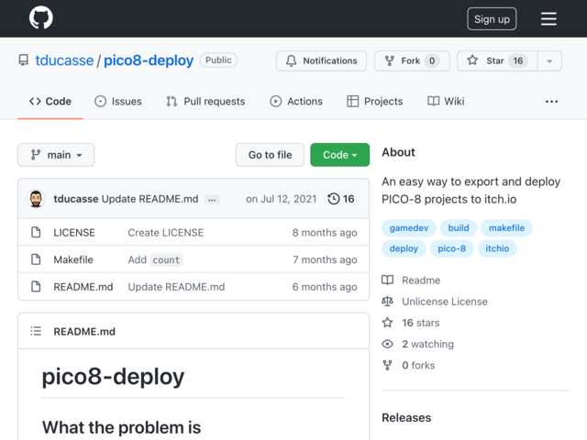Open the Create LICENSE commit message
587x440 pixels.
pos(166,233)
